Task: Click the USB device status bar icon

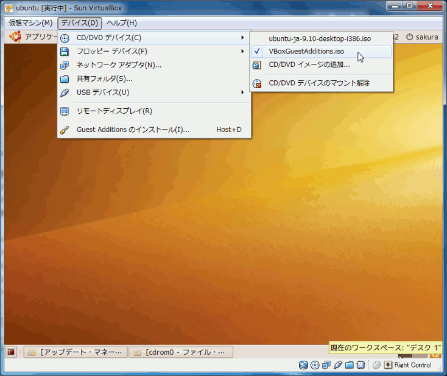Action: click(338, 365)
